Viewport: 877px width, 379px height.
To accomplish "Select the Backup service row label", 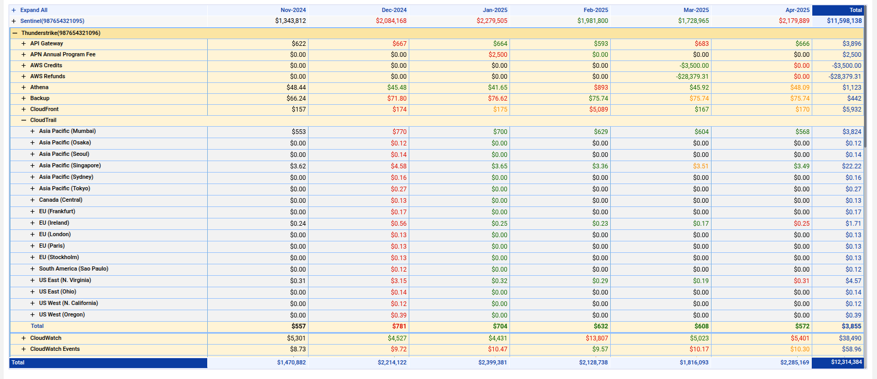I will tap(40, 99).
